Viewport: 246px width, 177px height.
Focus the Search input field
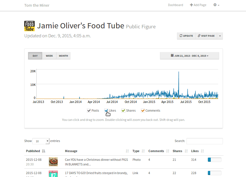(205, 141)
